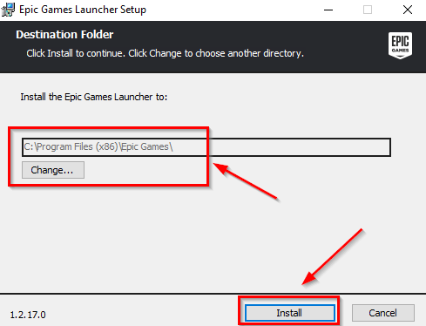Click the Cancel button

tap(382, 313)
